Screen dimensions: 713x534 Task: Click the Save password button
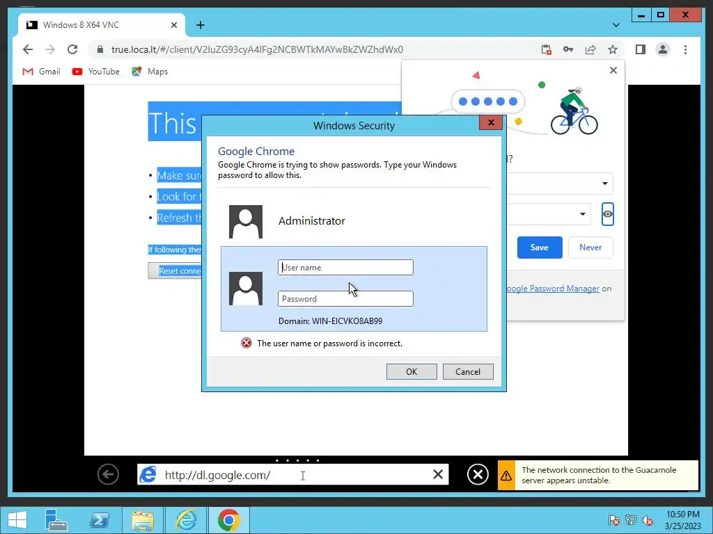[540, 248]
